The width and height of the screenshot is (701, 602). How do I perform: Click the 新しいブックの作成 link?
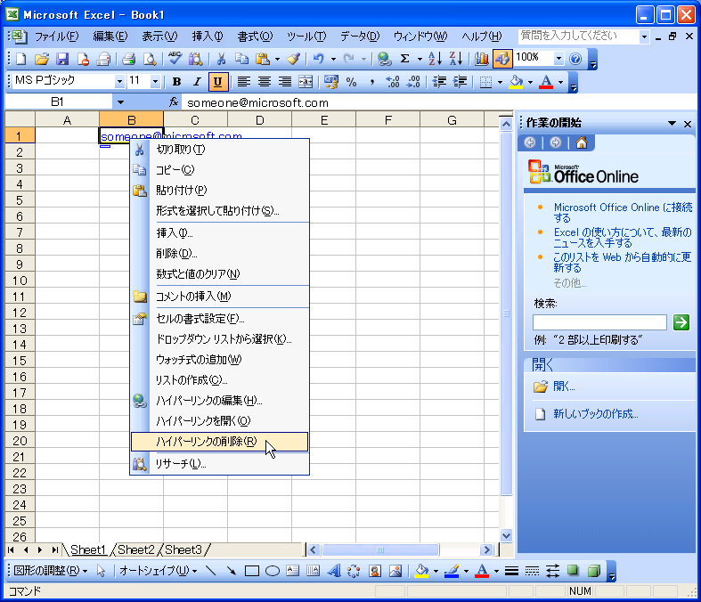[x=596, y=414]
